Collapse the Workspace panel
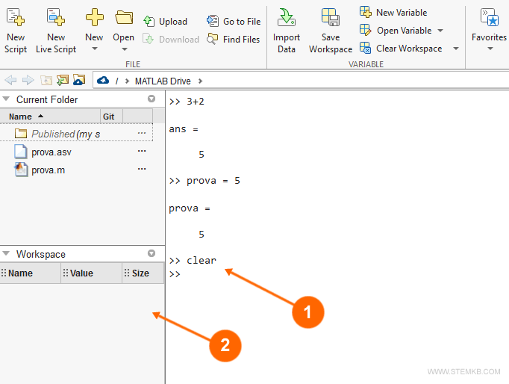509x384 pixels. (7, 254)
